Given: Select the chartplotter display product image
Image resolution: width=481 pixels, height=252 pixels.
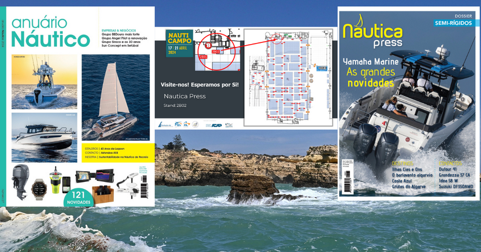Looking at the screenshot, I should pos(95,176).
